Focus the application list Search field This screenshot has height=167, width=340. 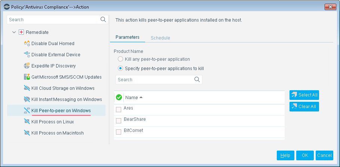click(x=159, y=79)
